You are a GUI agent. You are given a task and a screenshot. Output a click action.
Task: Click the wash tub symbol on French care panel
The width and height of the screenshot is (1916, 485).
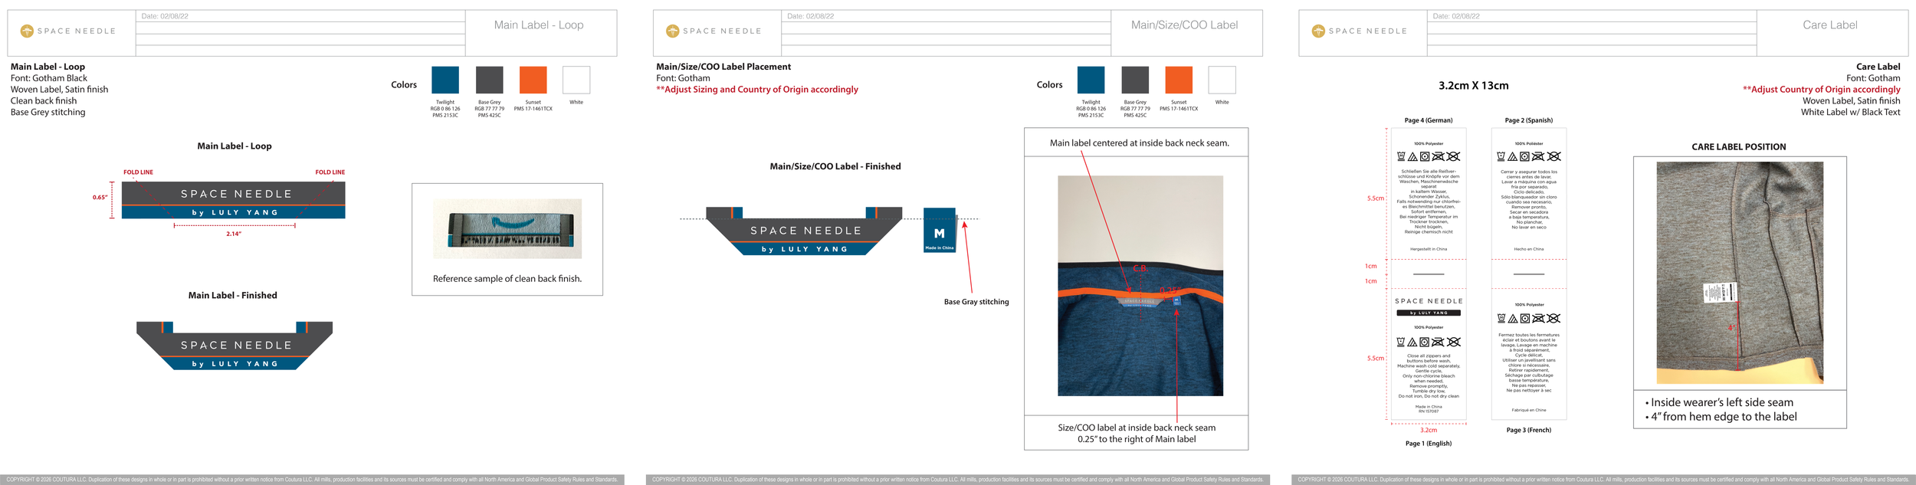click(1501, 319)
